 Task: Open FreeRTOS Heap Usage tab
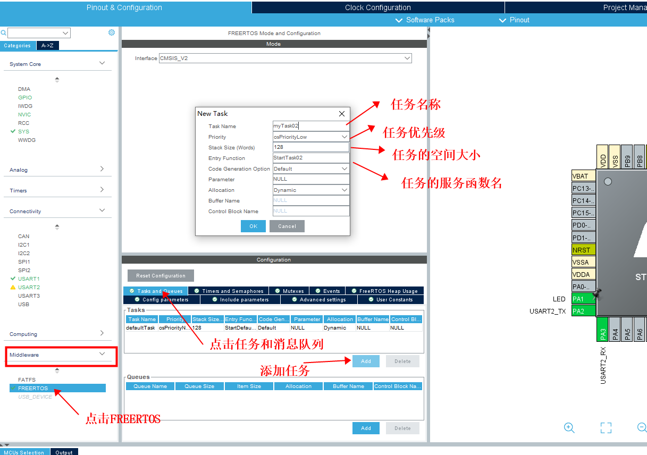(x=385, y=291)
